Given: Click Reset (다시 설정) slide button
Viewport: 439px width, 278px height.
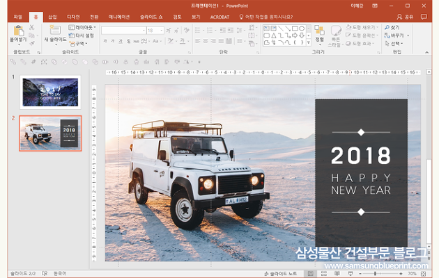Looking at the screenshot, I should tap(82, 35).
